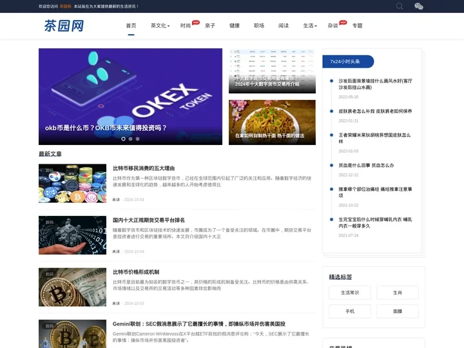Expand the 生活 dropdown menu

[310, 26]
